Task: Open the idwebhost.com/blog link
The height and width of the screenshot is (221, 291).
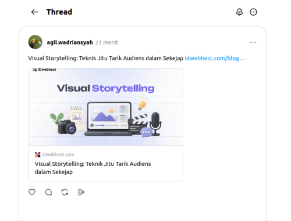Action: pos(215,58)
